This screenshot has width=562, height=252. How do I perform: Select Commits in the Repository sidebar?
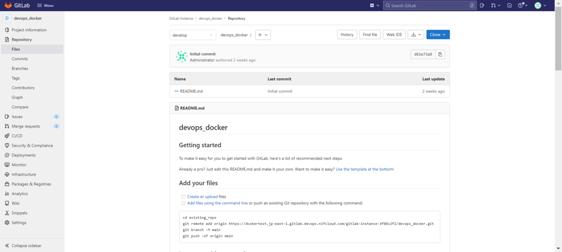point(20,59)
